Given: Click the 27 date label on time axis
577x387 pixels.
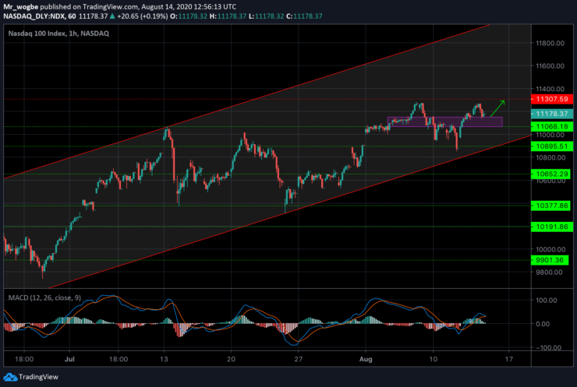Looking at the screenshot, I should point(299,359).
